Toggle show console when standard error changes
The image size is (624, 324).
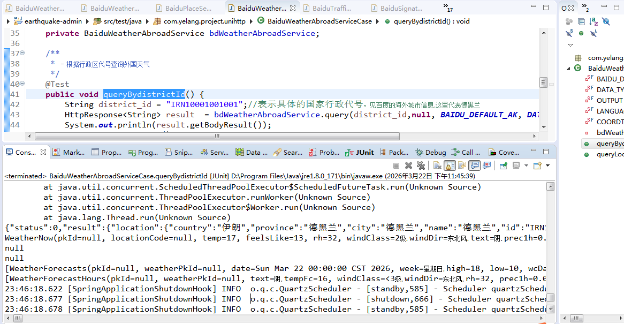coord(486,165)
